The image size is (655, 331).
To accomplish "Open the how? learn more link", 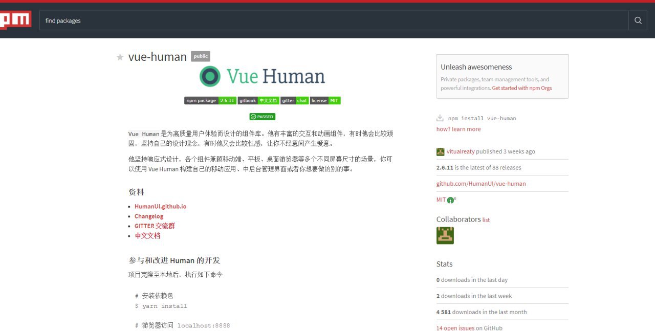I will (x=458, y=129).
